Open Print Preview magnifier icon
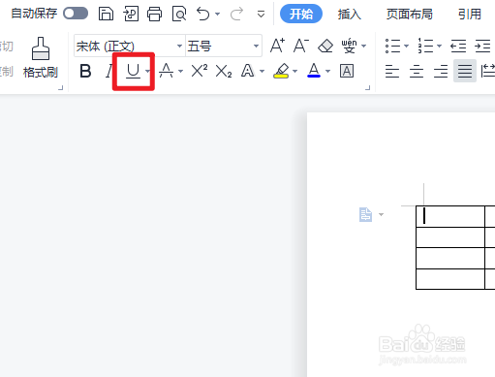Image resolution: width=495 pixels, height=377 pixels. 179,14
